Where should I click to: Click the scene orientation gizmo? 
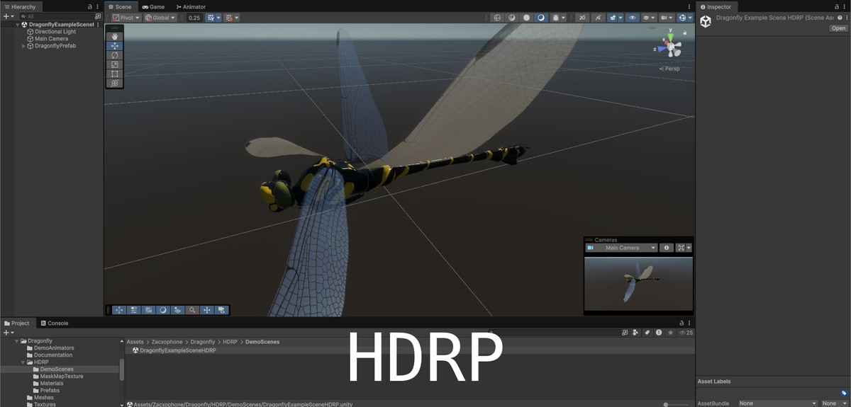[669, 47]
